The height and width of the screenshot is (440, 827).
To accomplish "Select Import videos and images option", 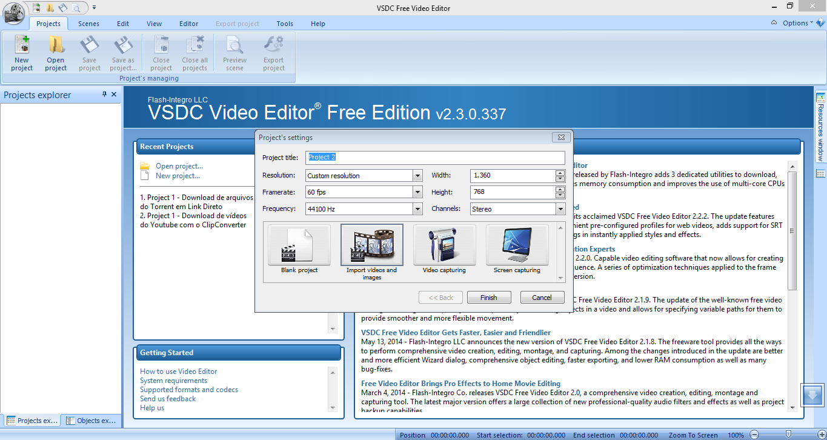I will [x=372, y=252].
